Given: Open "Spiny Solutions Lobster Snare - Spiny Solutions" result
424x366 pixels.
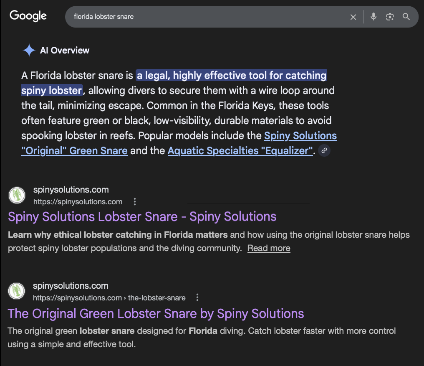Looking at the screenshot, I should pos(142,216).
